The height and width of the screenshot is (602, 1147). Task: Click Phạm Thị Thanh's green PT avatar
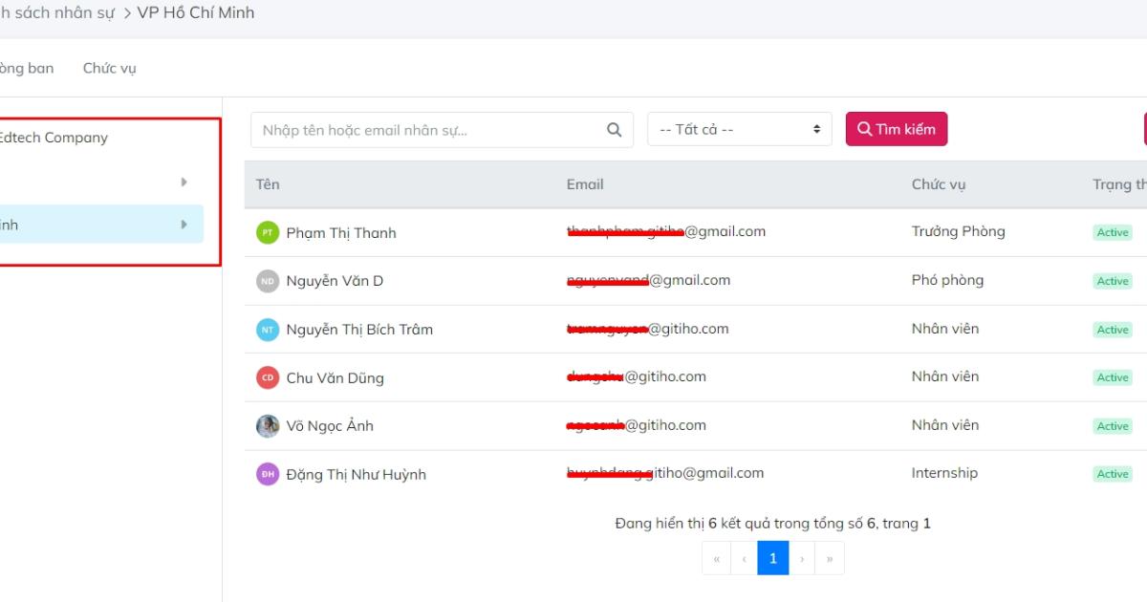coord(268,232)
